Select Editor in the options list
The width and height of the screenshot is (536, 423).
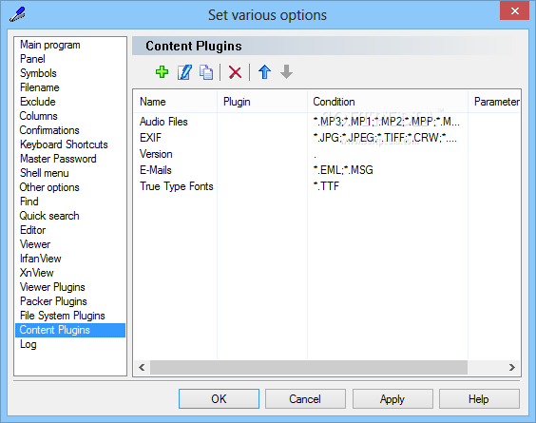coord(32,230)
